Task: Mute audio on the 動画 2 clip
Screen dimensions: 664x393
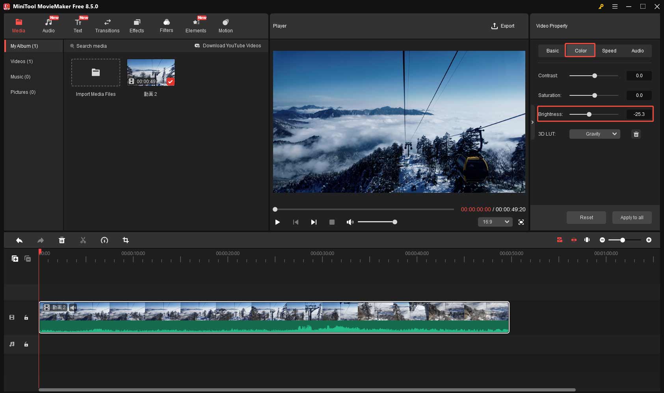Action: (73, 307)
